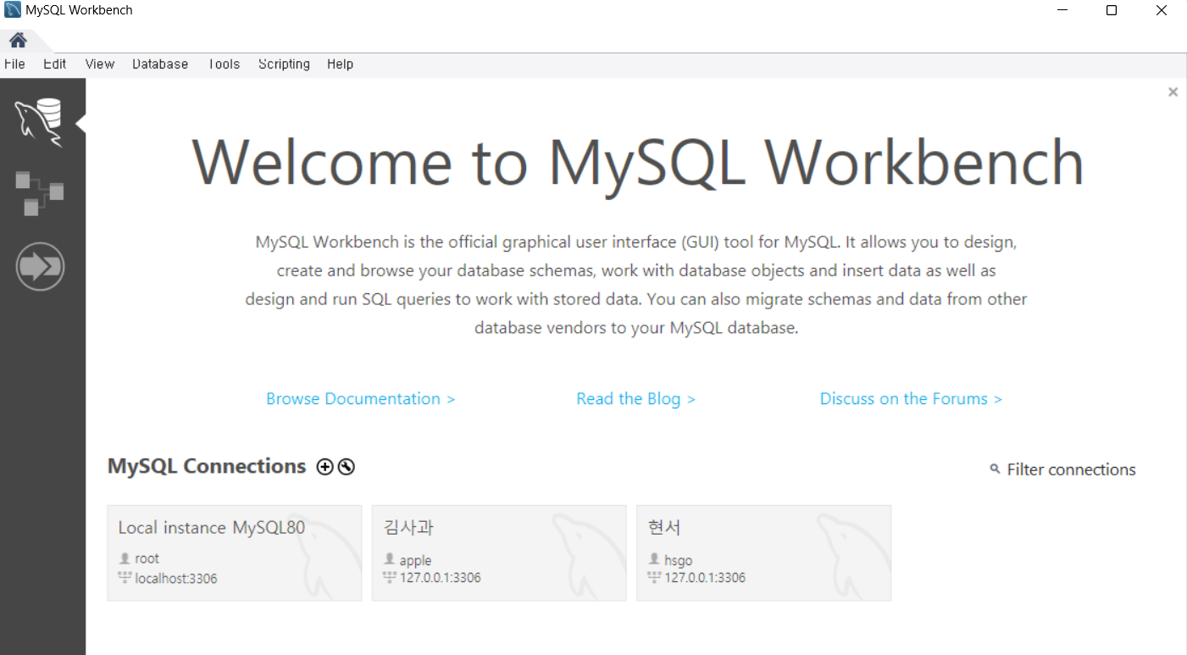The height and width of the screenshot is (655, 1187).
Task: Click the Filter connections search icon
Action: point(995,469)
